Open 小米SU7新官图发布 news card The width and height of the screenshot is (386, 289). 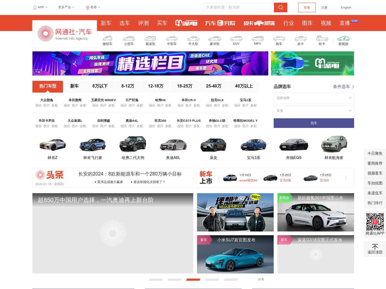pyautogui.click(x=235, y=254)
